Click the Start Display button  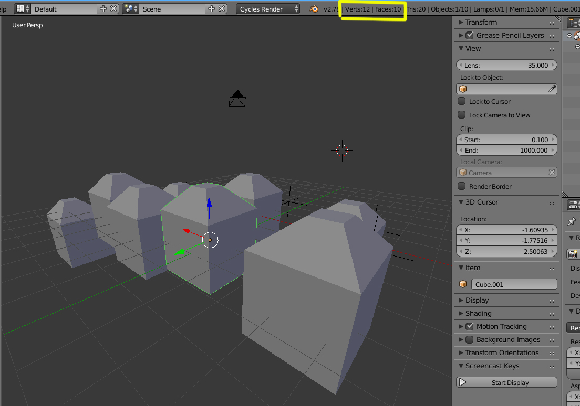point(507,382)
